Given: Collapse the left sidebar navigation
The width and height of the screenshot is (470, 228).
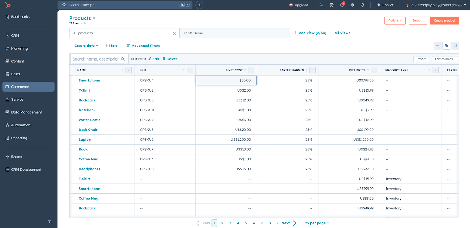Looking at the screenshot, I should click(x=50, y=222).
